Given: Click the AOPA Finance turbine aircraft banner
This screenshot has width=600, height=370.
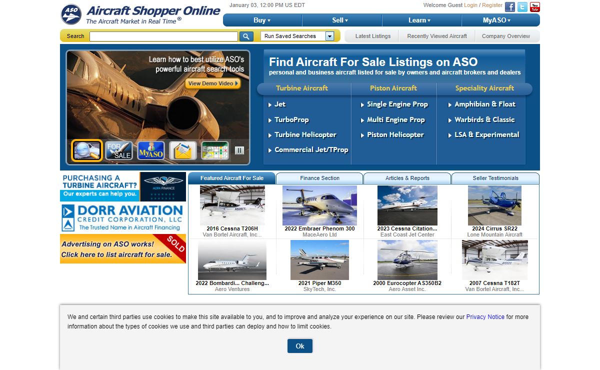Looking at the screenshot, I should [x=123, y=186].
